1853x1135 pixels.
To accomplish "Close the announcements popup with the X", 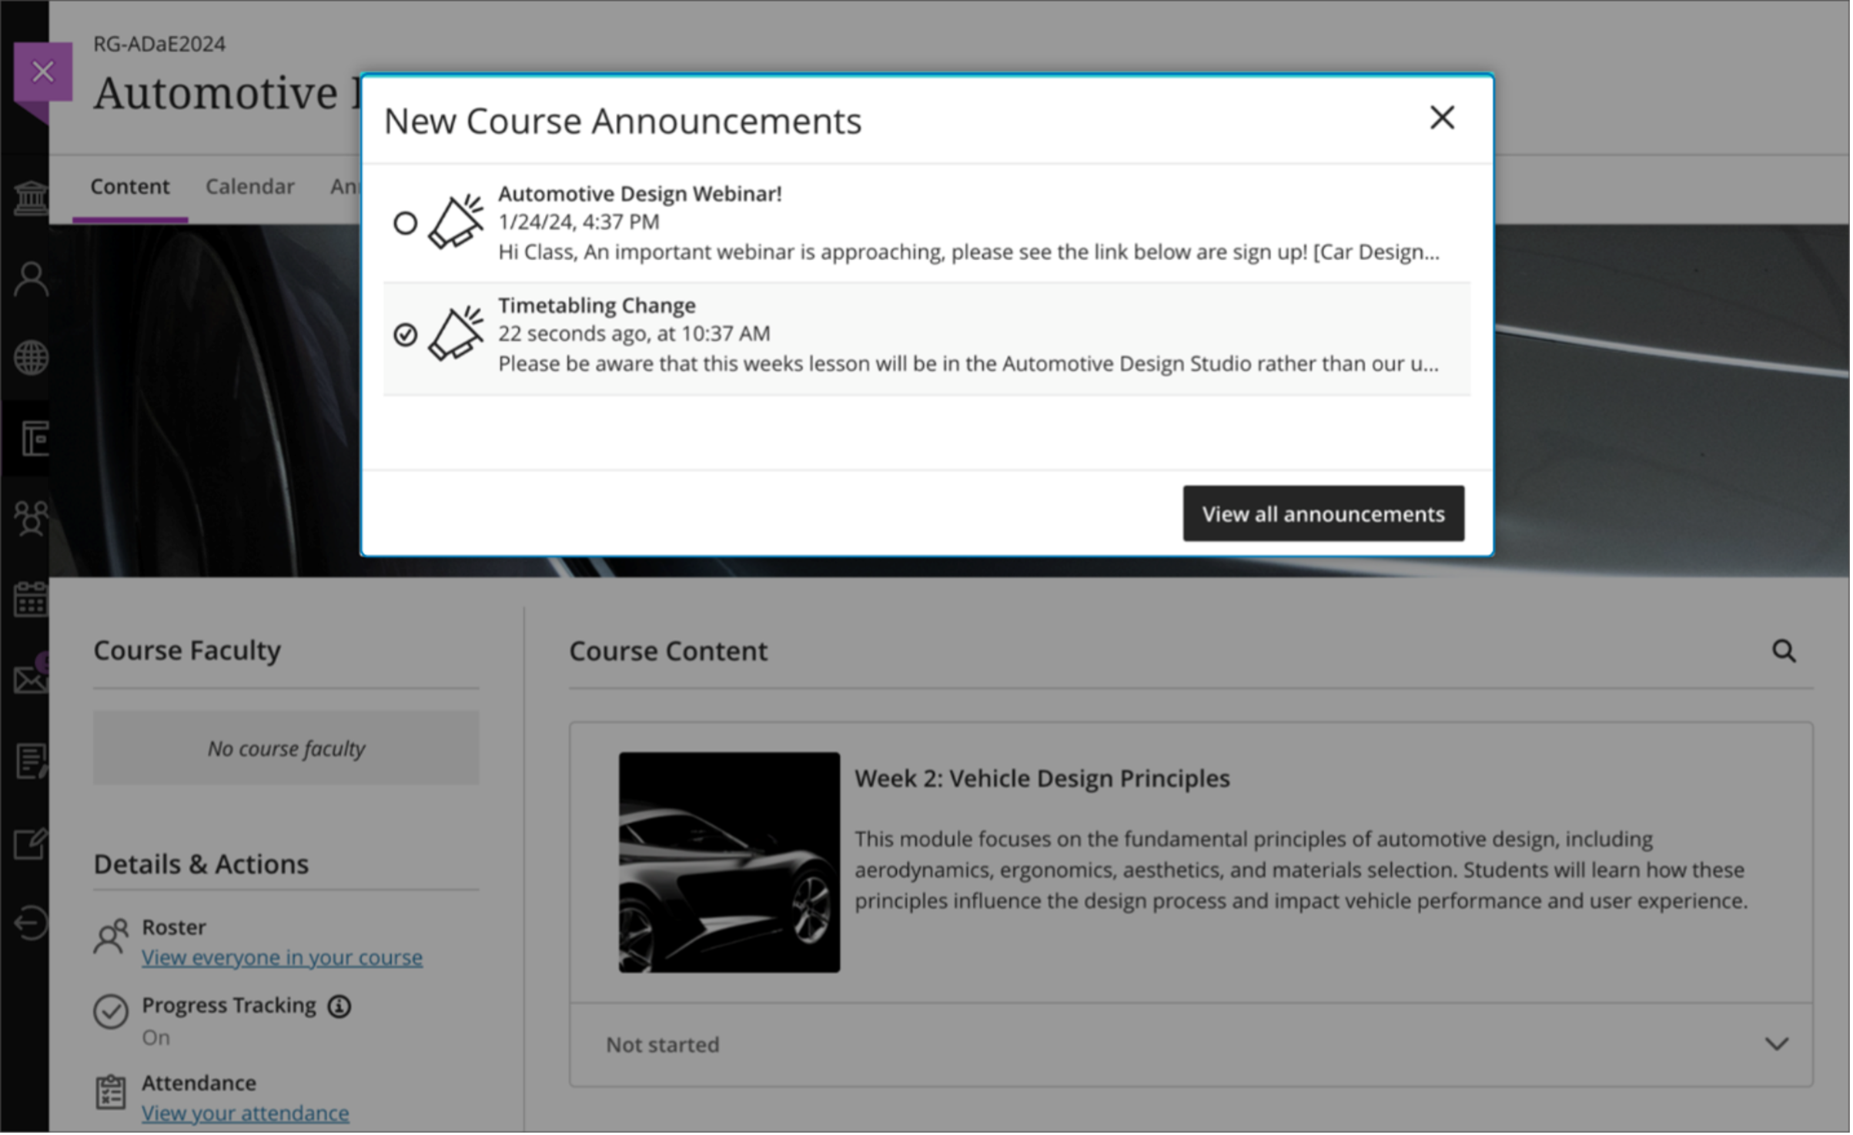I will pos(1441,118).
